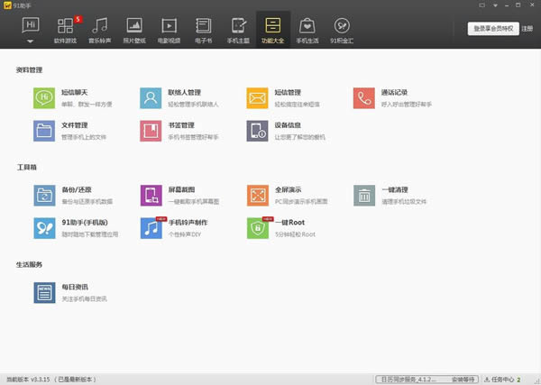The image size is (541, 385).
Task: Switch to the 91积金汇 tab
Action: 342,31
